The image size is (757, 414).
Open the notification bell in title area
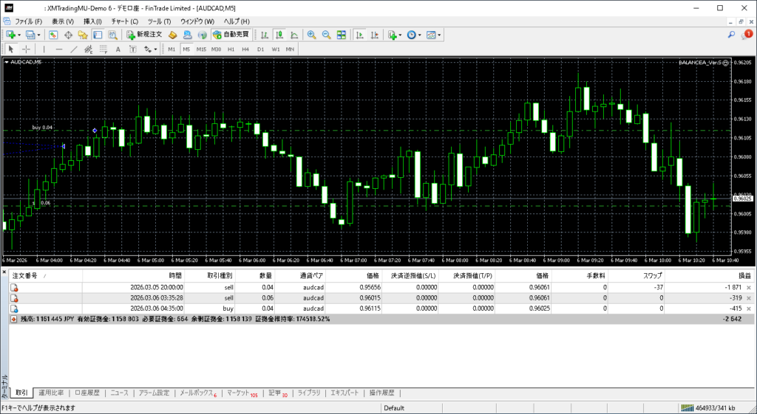click(x=747, y=35)
